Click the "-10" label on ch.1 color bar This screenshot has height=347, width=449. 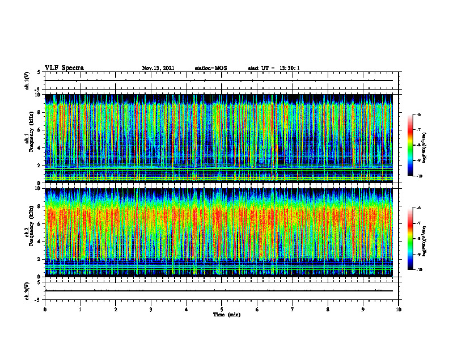[x=419, y=176]
